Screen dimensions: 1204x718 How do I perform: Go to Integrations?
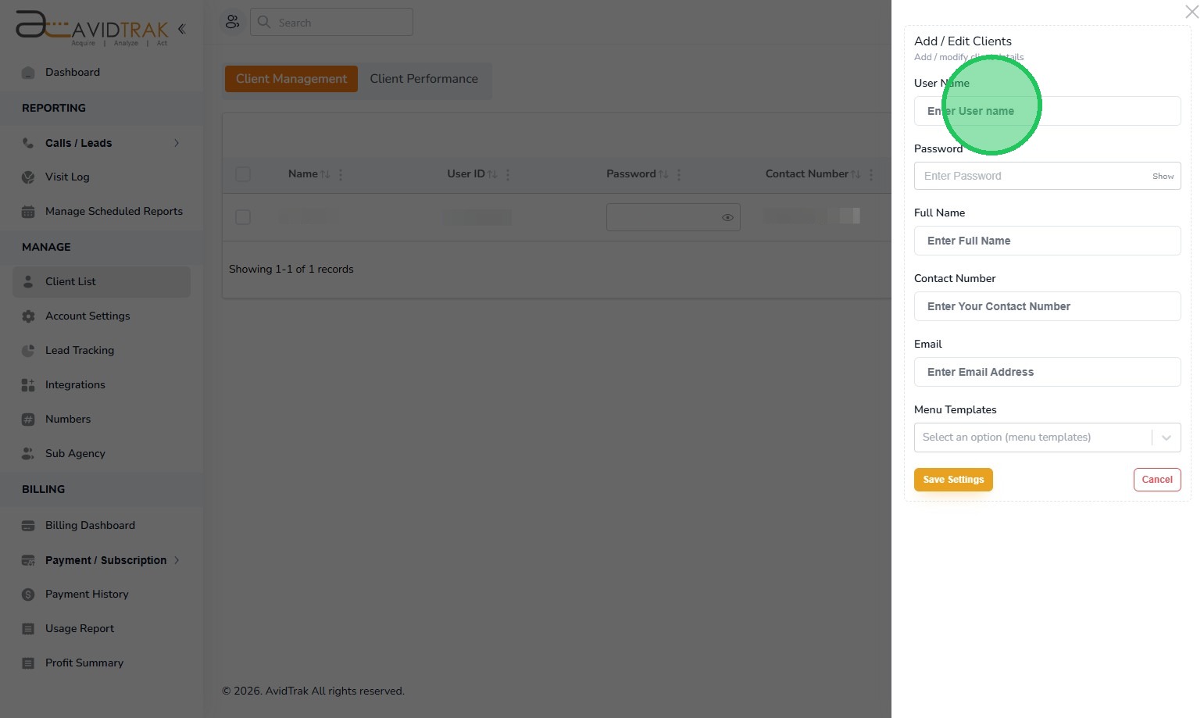pyautogui.click(x=75, y=385)
